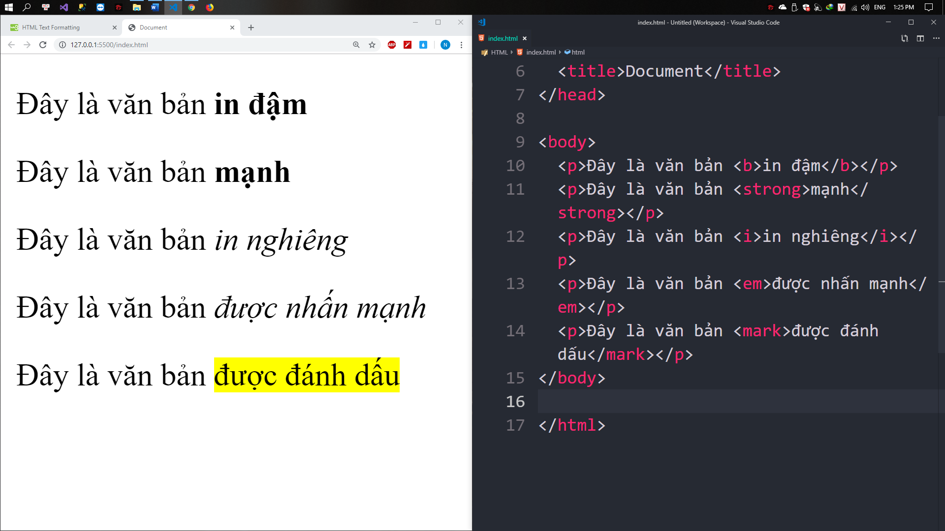Click the index.html breadcrumb item

(540, 52)
